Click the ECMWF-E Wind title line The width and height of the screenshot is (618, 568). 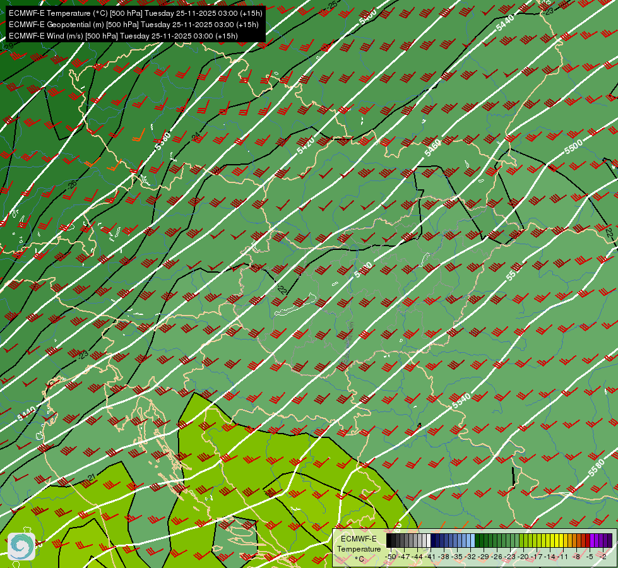(123, 36)
